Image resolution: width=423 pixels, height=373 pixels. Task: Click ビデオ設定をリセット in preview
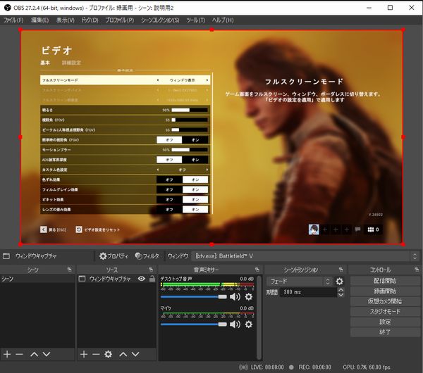click(x=98, y=229)
